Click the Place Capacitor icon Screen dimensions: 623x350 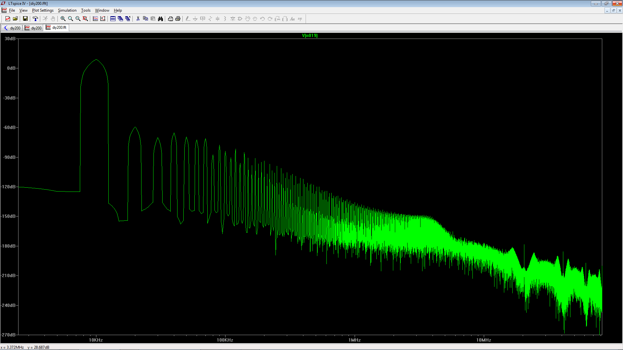click(x=218, y=19)
